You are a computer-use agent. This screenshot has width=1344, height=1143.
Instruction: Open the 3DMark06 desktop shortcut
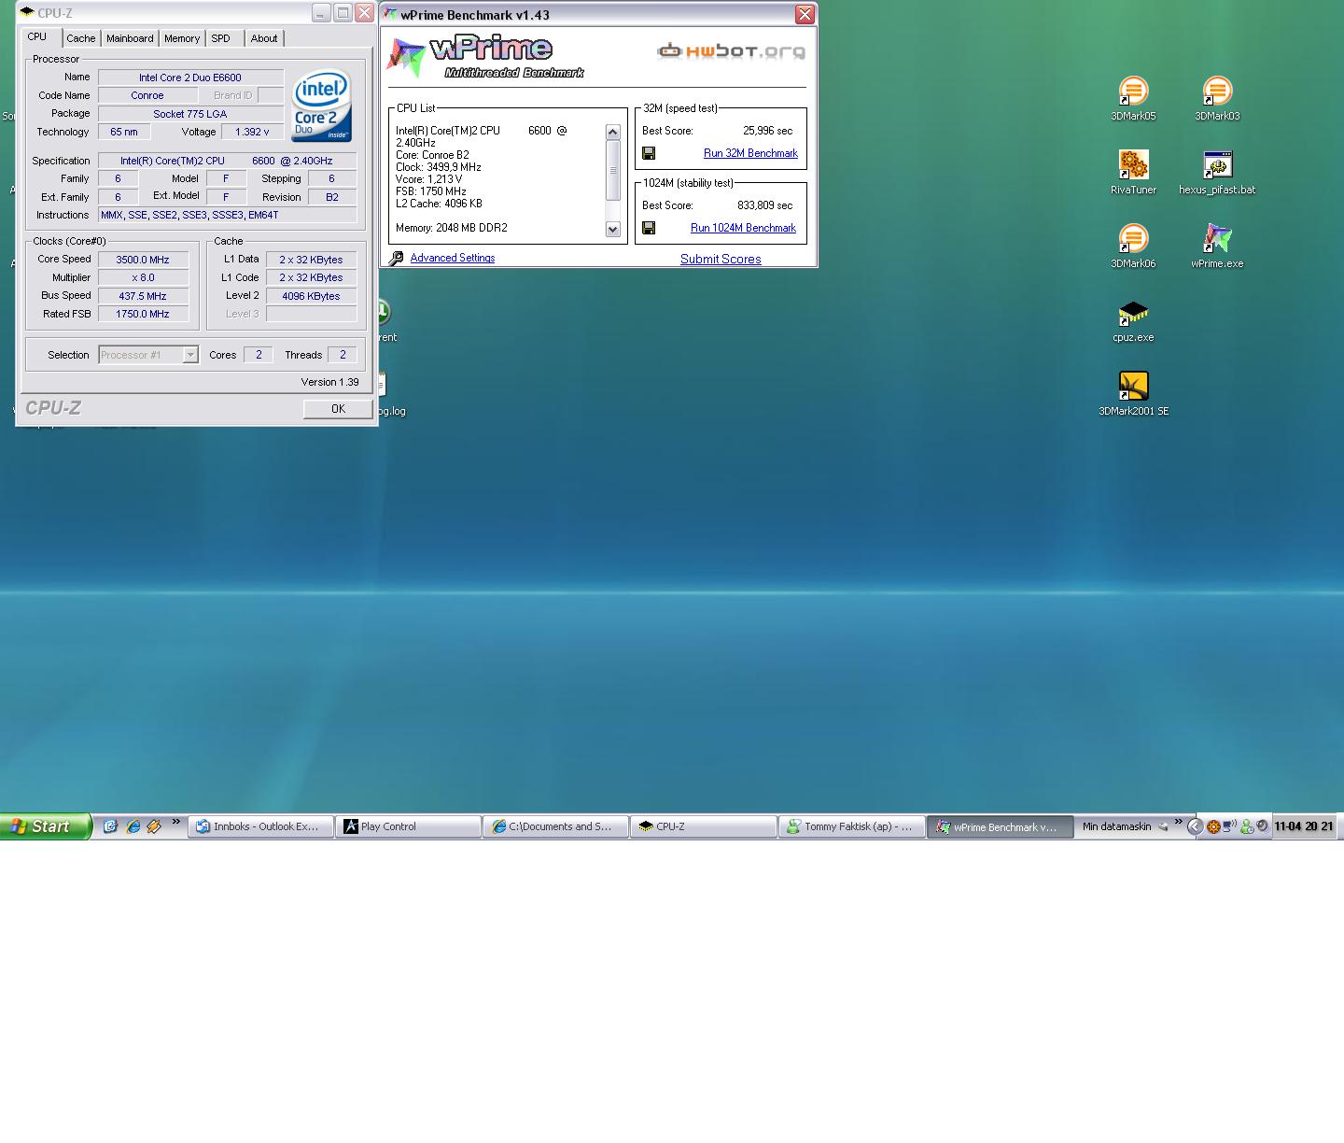pyautogui.click(x=1133, y=246)
